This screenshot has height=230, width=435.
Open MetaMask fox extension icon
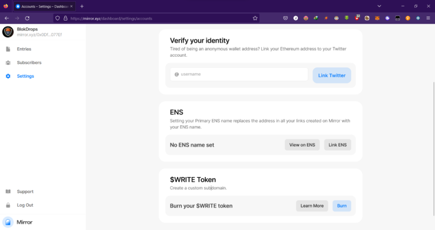pyautogui.click(x=377, y=18)
